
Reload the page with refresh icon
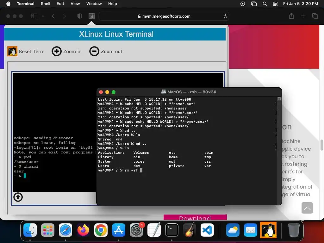tap(225, 16)
